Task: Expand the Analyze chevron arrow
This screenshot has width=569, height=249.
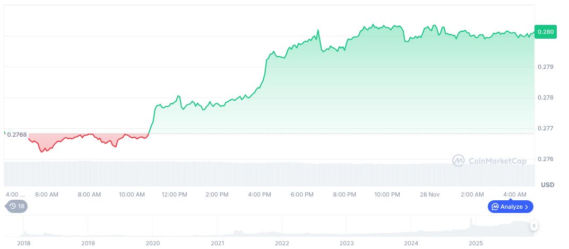Action: pos(527,207)
